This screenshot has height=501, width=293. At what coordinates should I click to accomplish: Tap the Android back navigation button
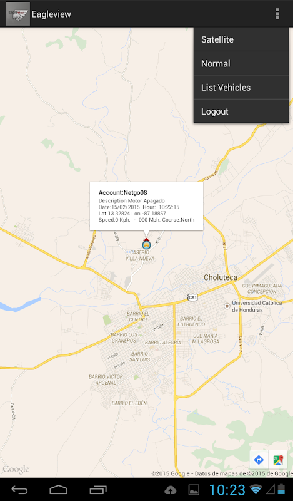19,490
